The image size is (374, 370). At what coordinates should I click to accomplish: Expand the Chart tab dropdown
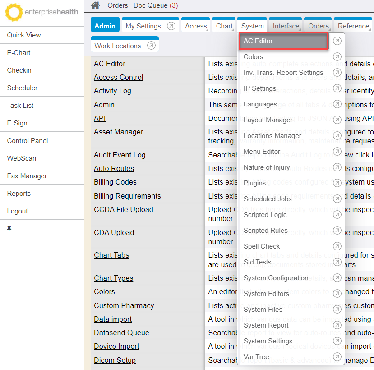click(x=224, y=26)
